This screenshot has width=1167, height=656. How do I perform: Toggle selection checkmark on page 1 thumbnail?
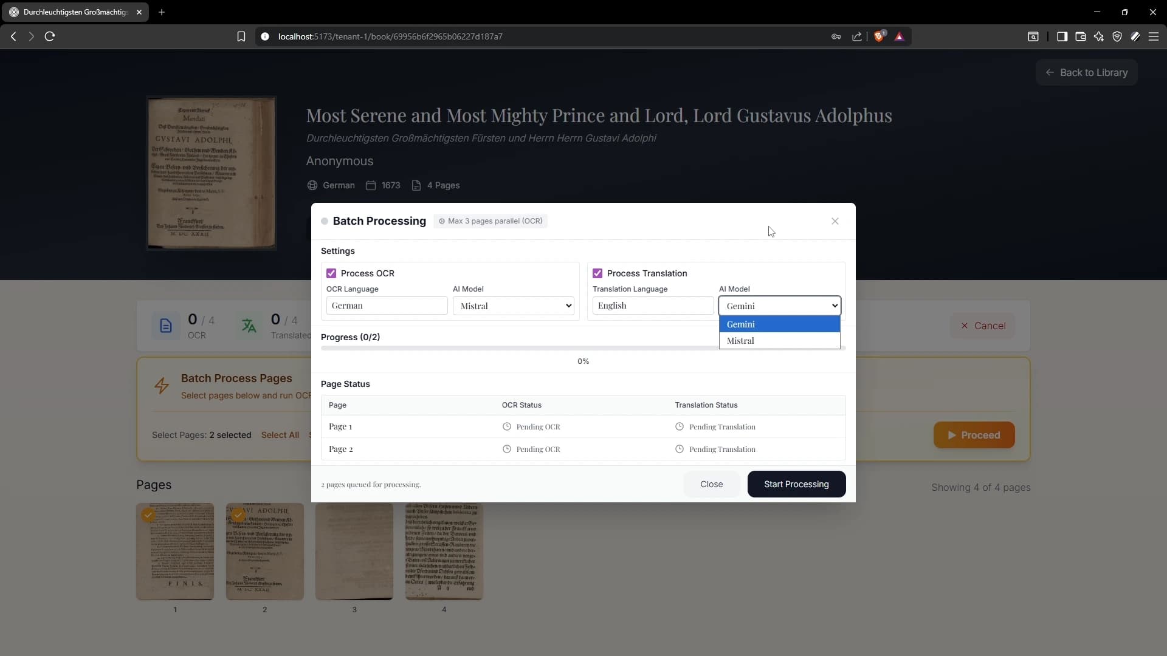click(x=148, y=515)
